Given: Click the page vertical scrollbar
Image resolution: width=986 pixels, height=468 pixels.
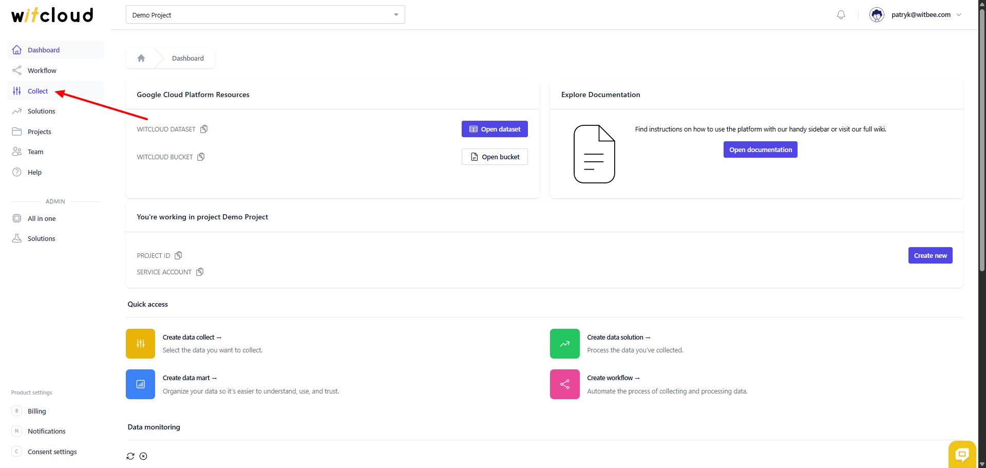Looking at the screenshot, I should [982, 154].
